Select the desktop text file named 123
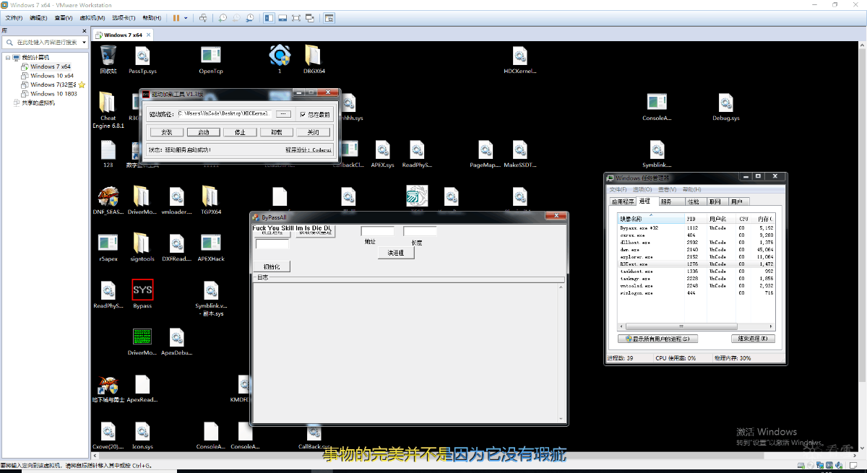 click(x=108, y=154)
